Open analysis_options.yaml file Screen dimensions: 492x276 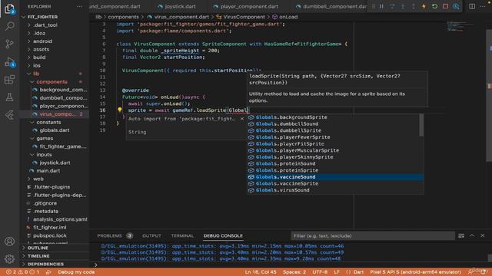[60, 219]
